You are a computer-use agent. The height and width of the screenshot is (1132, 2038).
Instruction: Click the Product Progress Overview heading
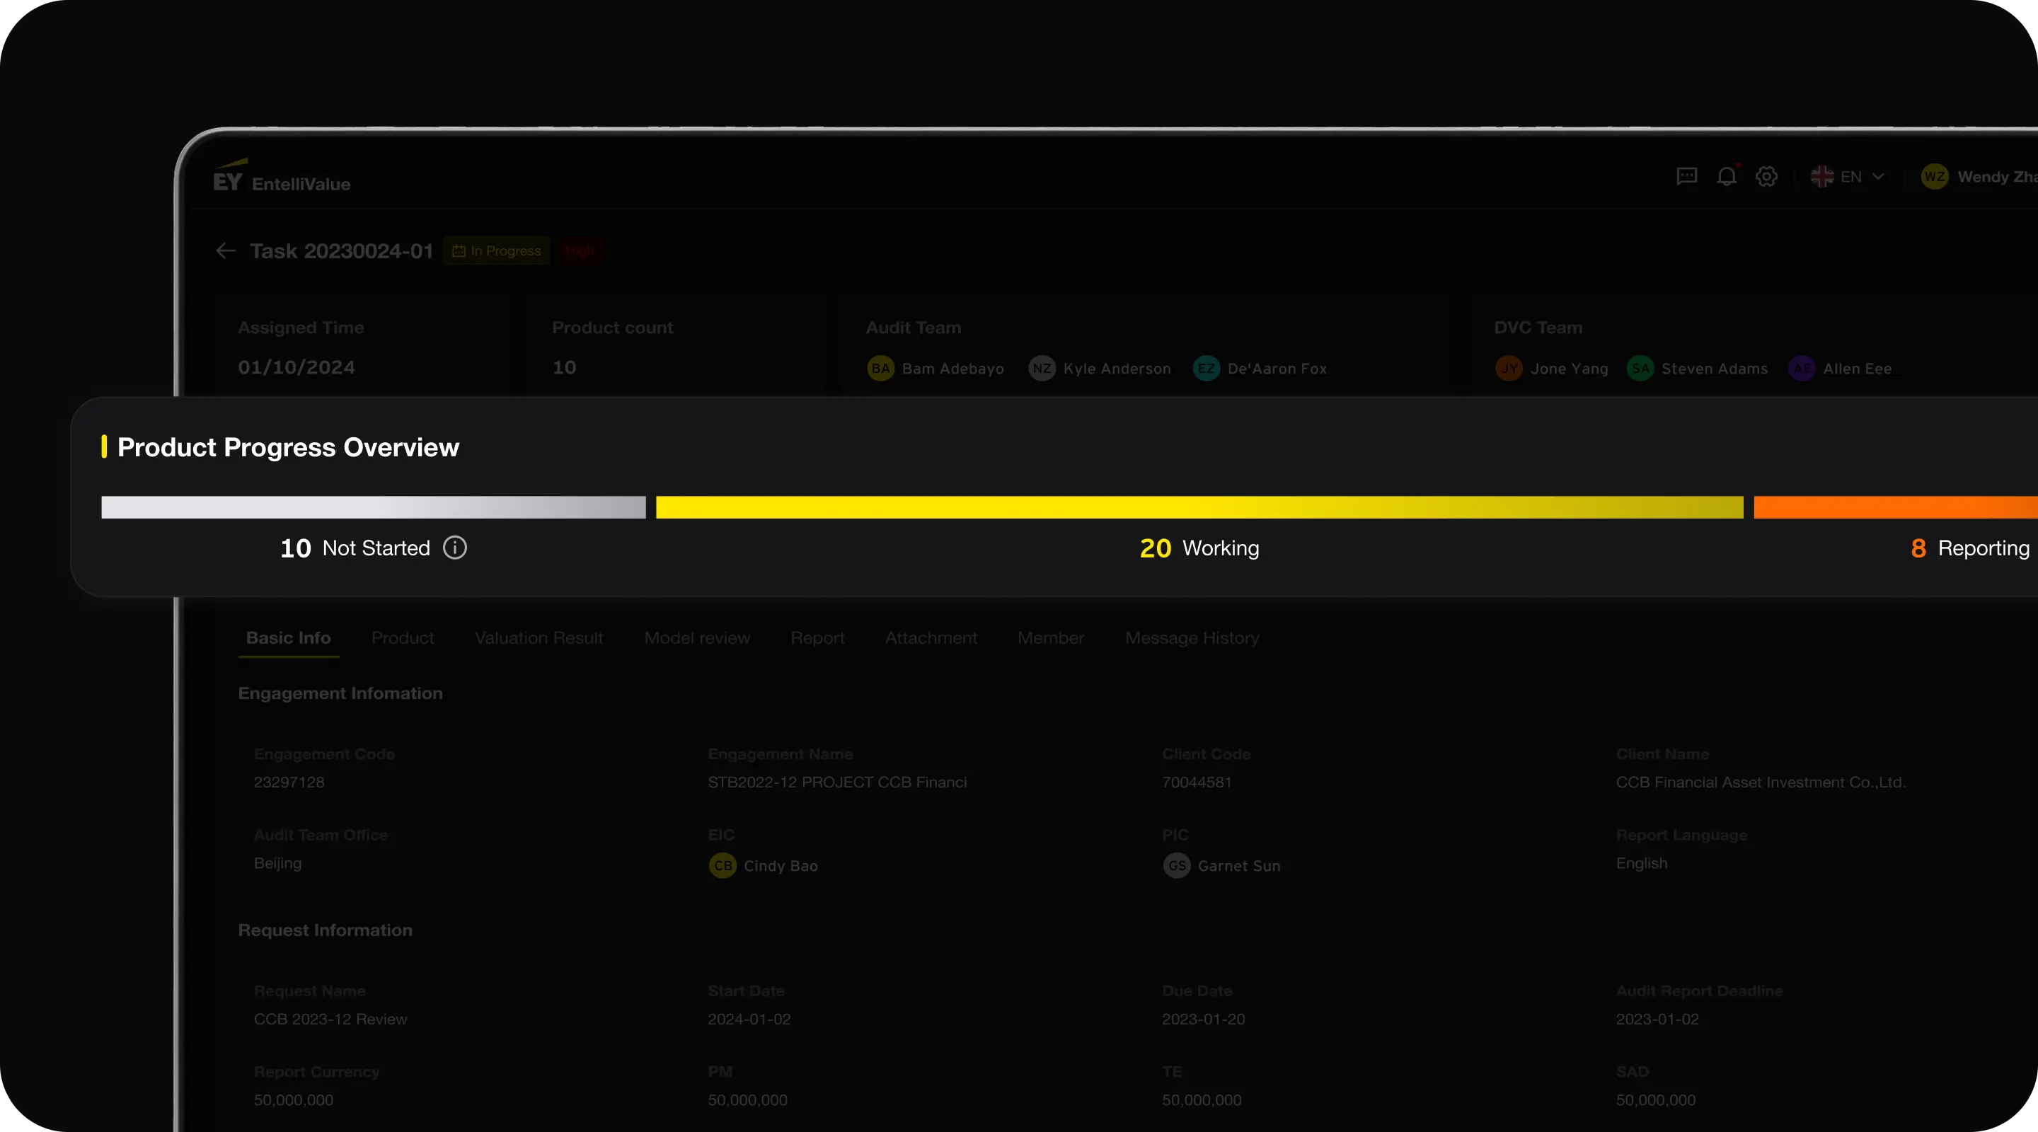coord(288,447)
